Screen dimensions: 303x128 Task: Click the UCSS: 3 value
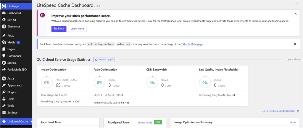(x=109, y=95)
